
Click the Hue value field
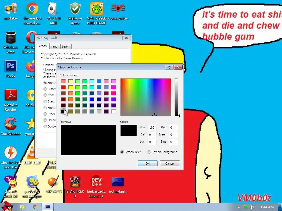tap(152, 127)
